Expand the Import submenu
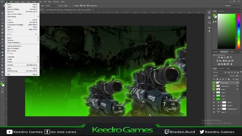242x136 pixels. tap(22, 62)
